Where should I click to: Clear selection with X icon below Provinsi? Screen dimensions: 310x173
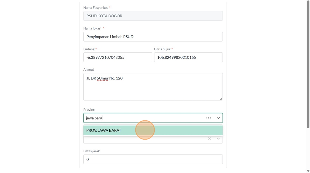click(210, 139)
